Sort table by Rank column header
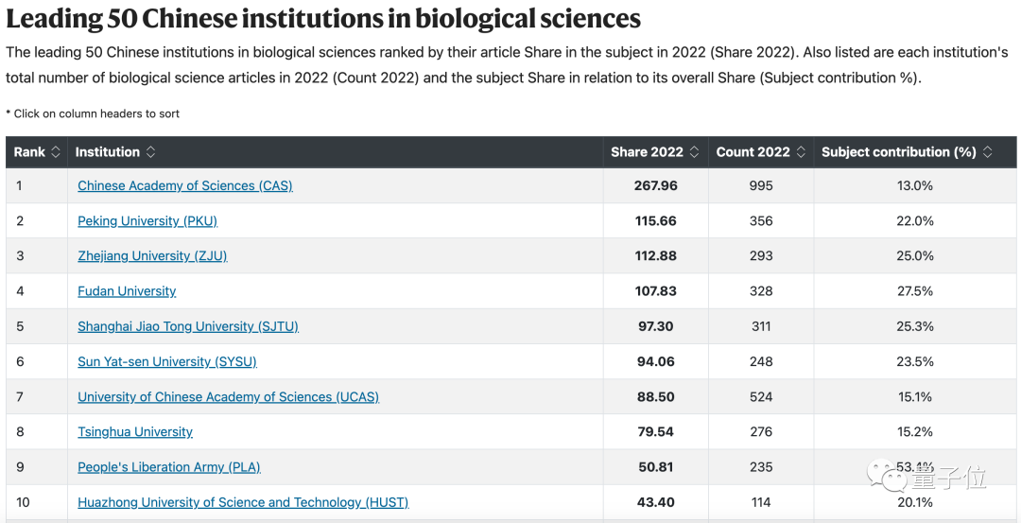 click(x=29, y=152)
